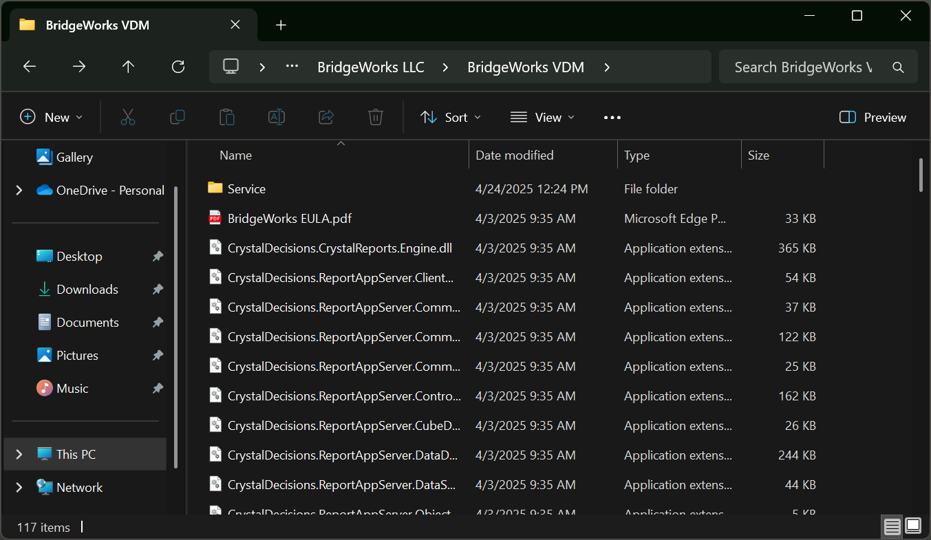
Task: Select the BridgeWorks VDM tab
Action: pyautogui.click(x=133, y=25)
